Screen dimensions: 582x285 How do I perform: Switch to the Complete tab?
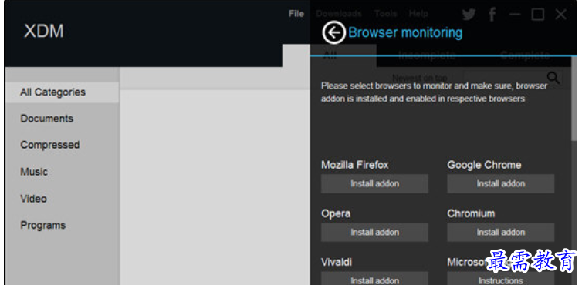click(x=525, y=55)
